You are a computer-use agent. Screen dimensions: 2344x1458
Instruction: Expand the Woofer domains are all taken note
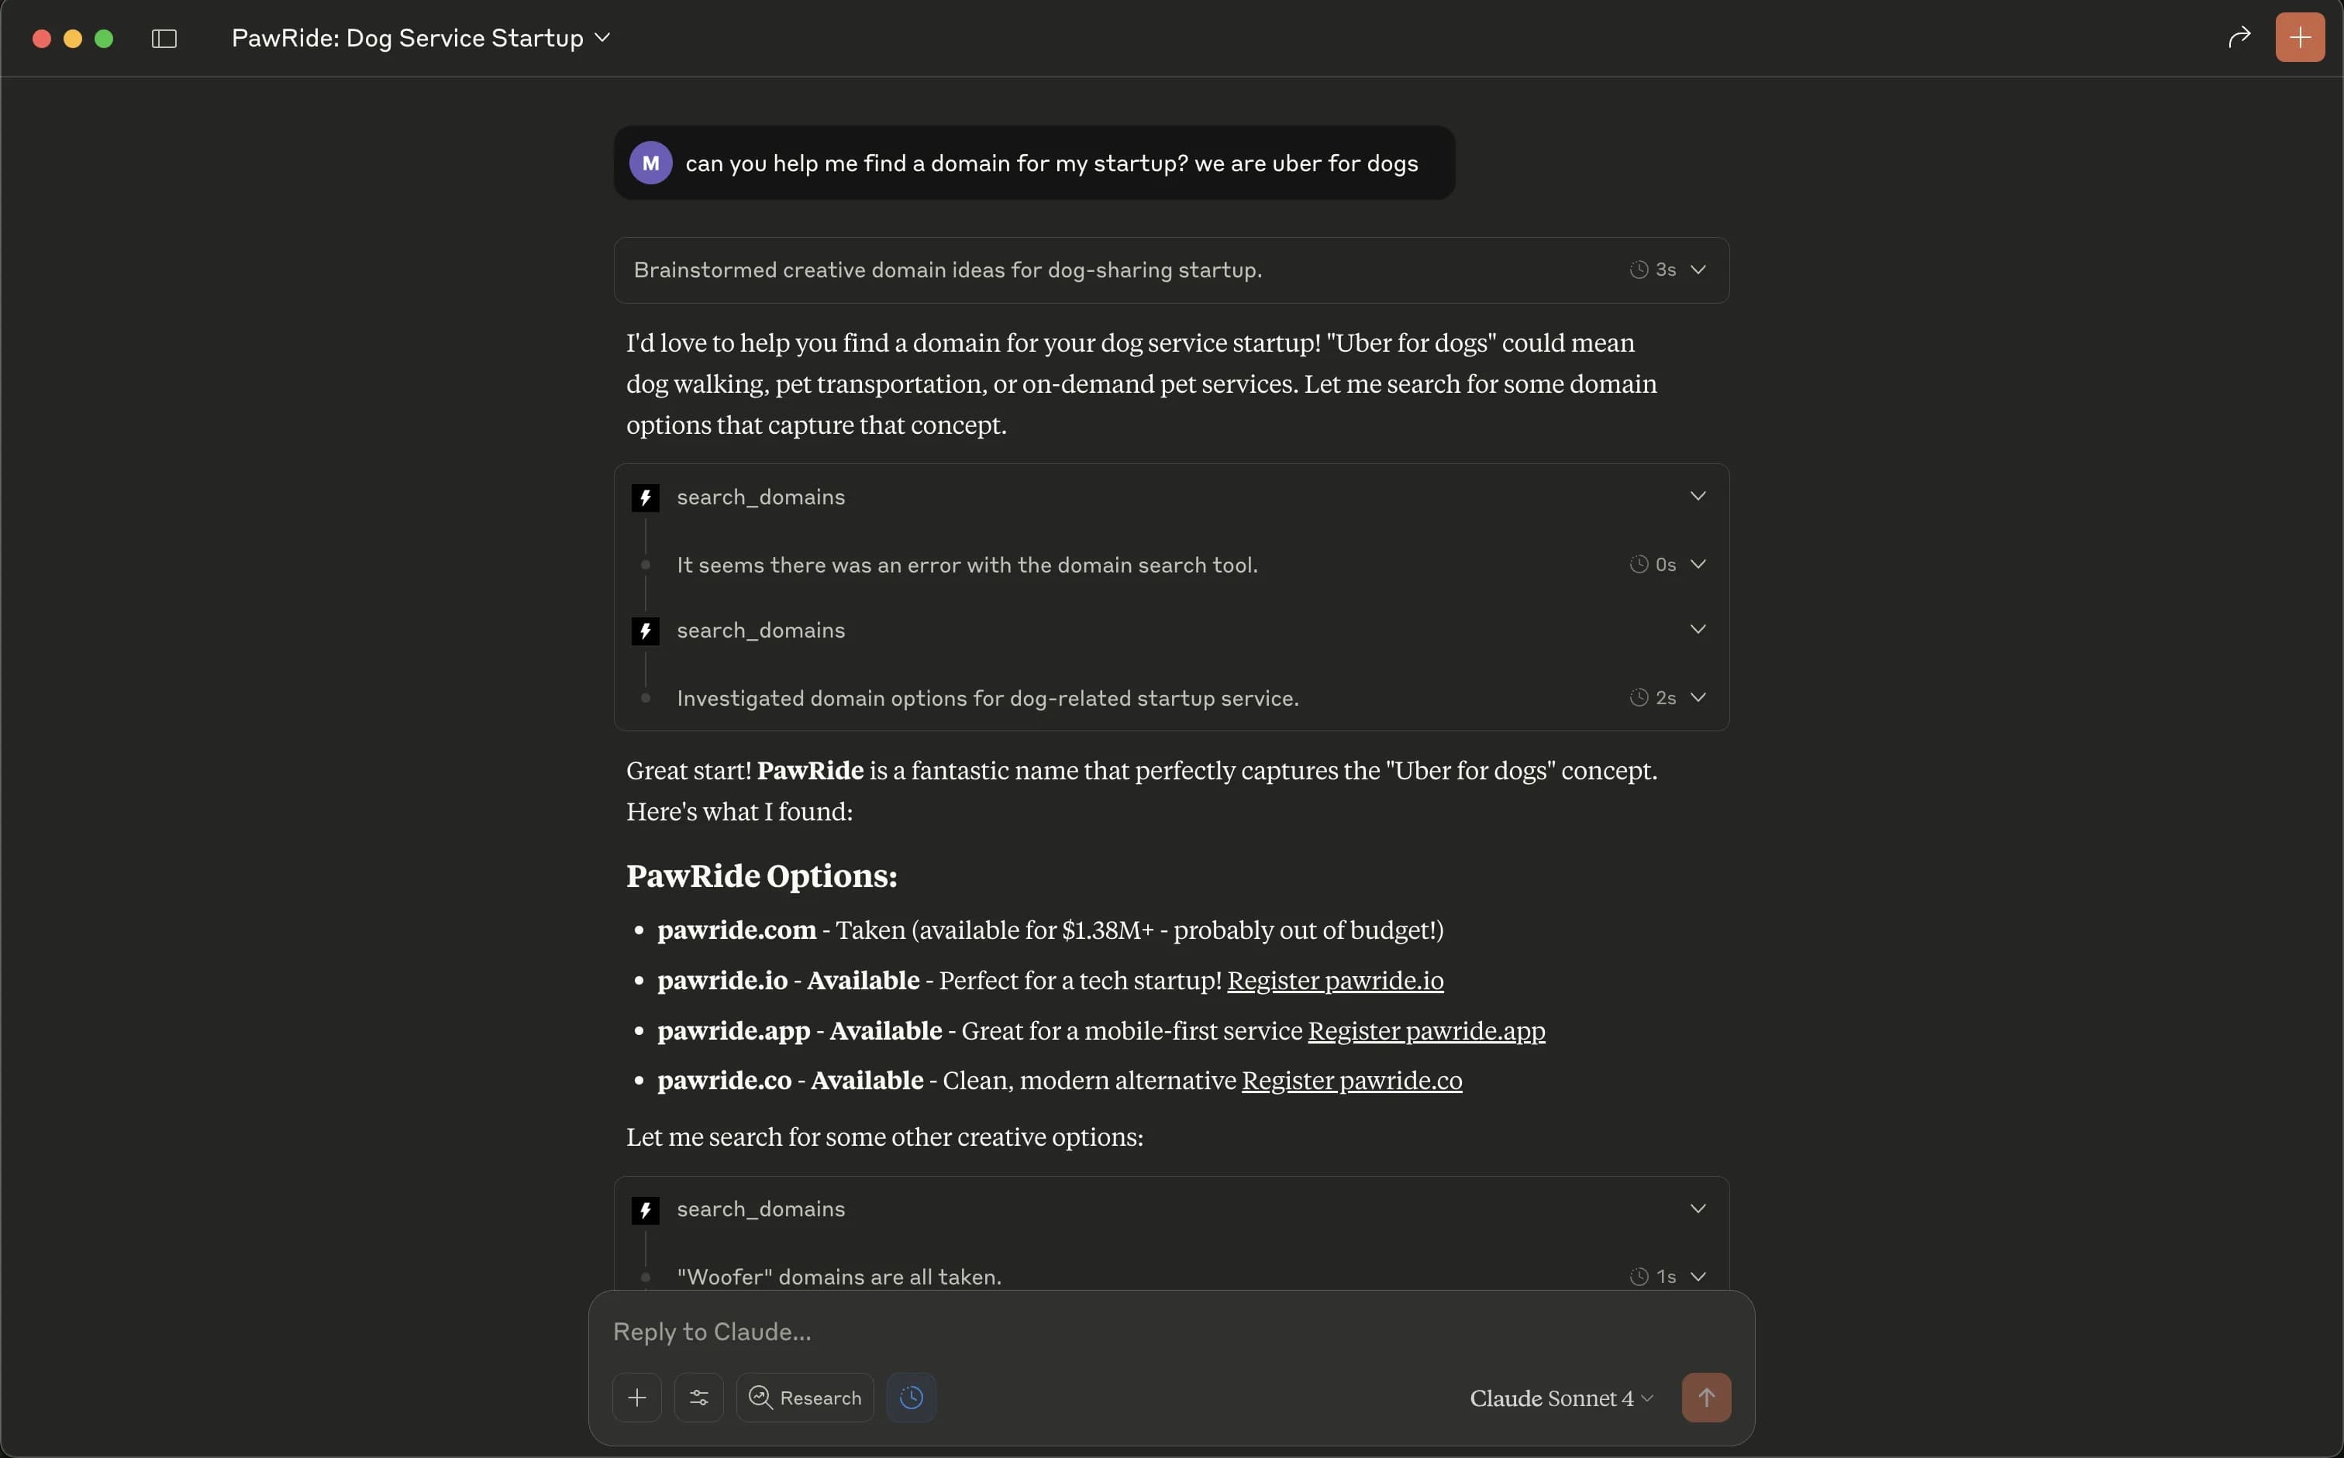pos(1698,1277)
